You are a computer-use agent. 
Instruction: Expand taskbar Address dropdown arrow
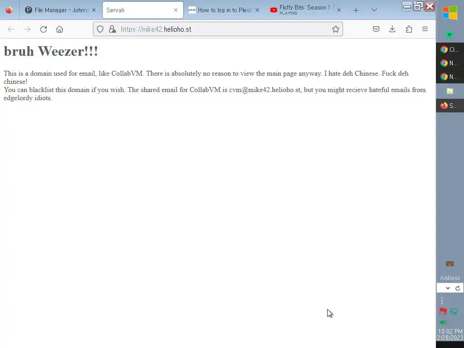pos(448,288)
